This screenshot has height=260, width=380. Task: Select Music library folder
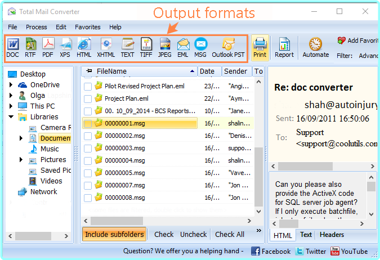tap(50, 149)
